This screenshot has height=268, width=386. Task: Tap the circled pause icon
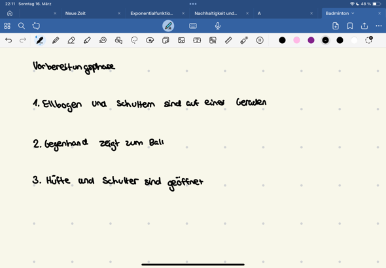[x=260, y=41]
